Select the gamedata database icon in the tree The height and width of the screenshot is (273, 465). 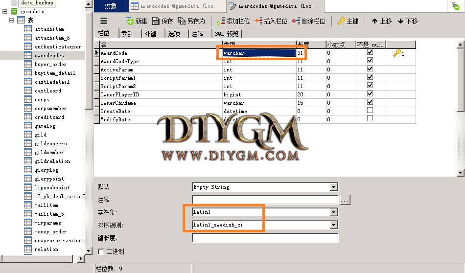pos(14,11)
